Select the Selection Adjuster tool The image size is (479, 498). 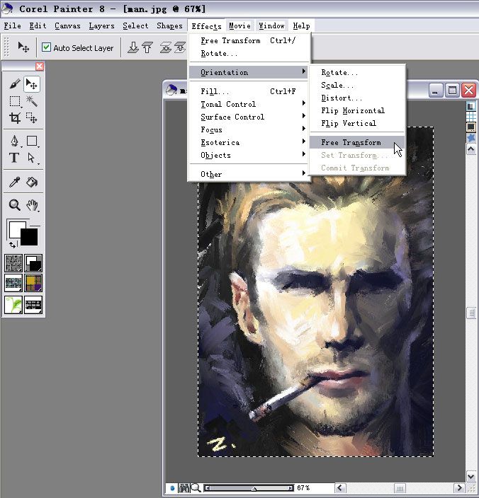[31, 118]
